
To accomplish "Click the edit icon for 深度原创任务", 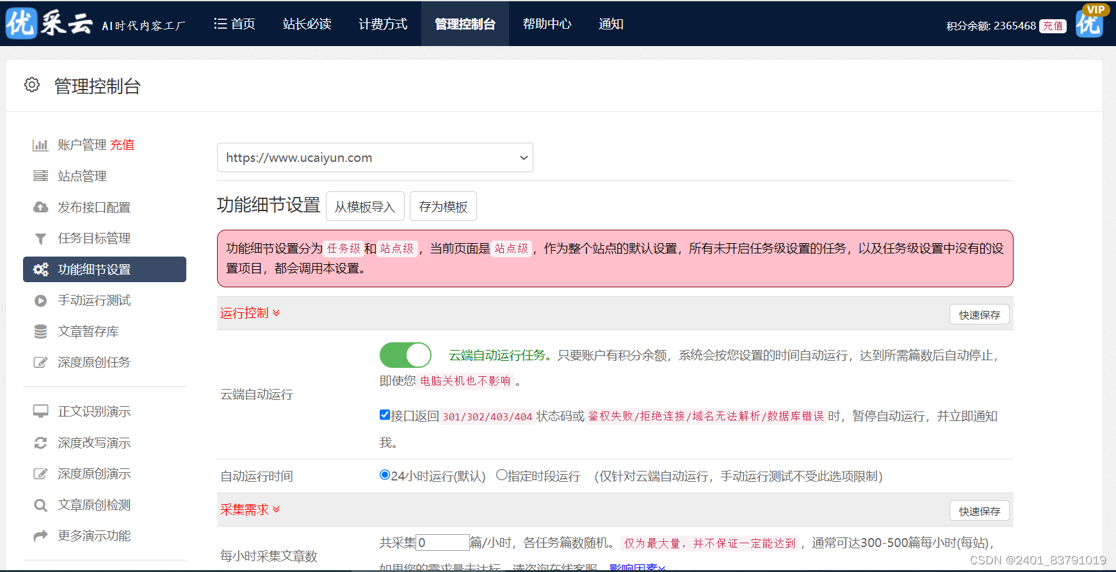I will pos(40,363).
